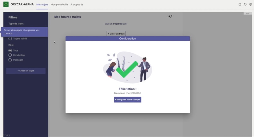The height and width of the screenshot is (137, 254).
Task: Click Configurer votre compte button
Action: 128,100
